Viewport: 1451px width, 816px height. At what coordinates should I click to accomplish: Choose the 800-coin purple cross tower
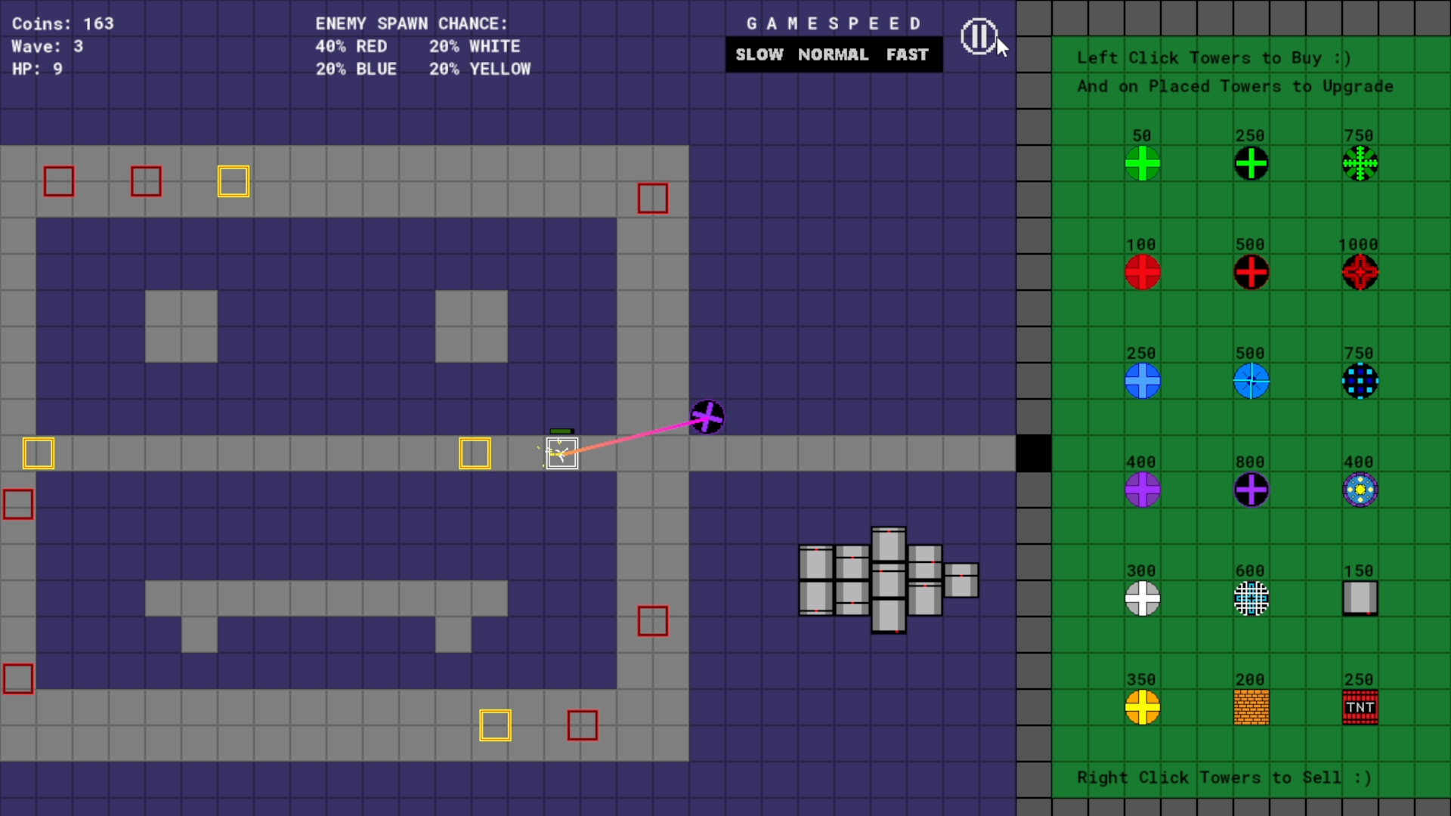click(x=1251, y=490)
